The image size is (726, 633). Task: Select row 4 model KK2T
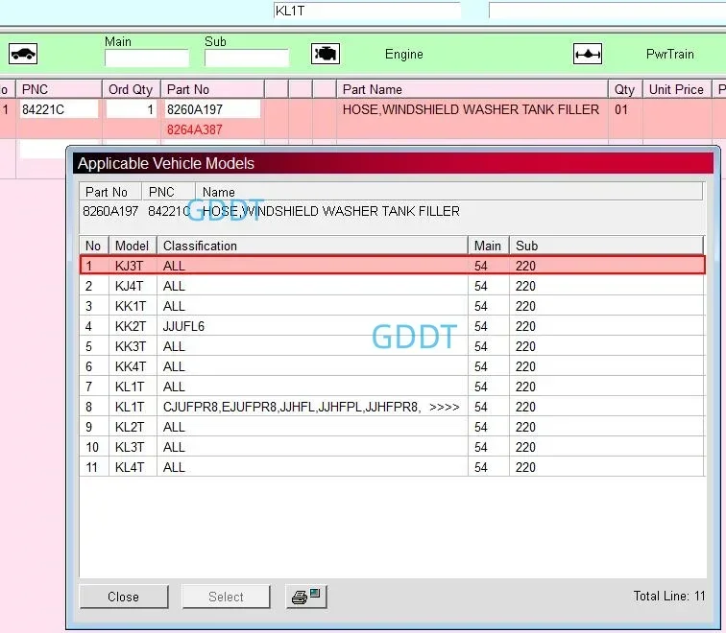[392, 326]
